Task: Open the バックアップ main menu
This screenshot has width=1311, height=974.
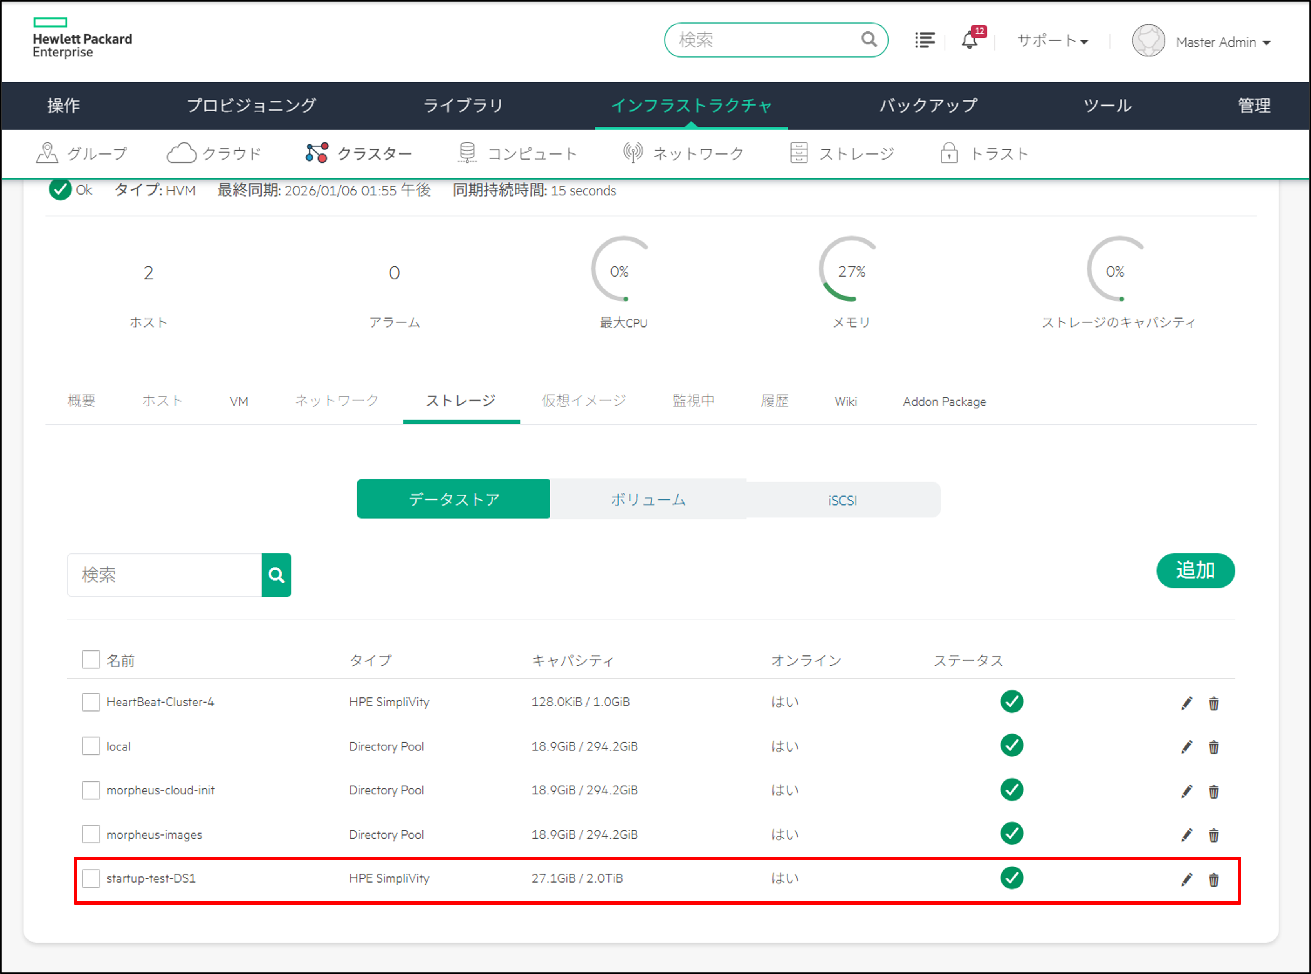Action: click(x=928, y=106)
